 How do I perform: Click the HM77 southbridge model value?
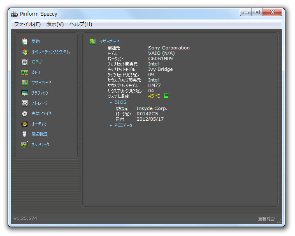pos(154,85)
